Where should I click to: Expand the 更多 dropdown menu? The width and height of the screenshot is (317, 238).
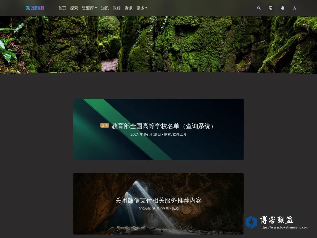pyautogui.click(x=142, y=8)
